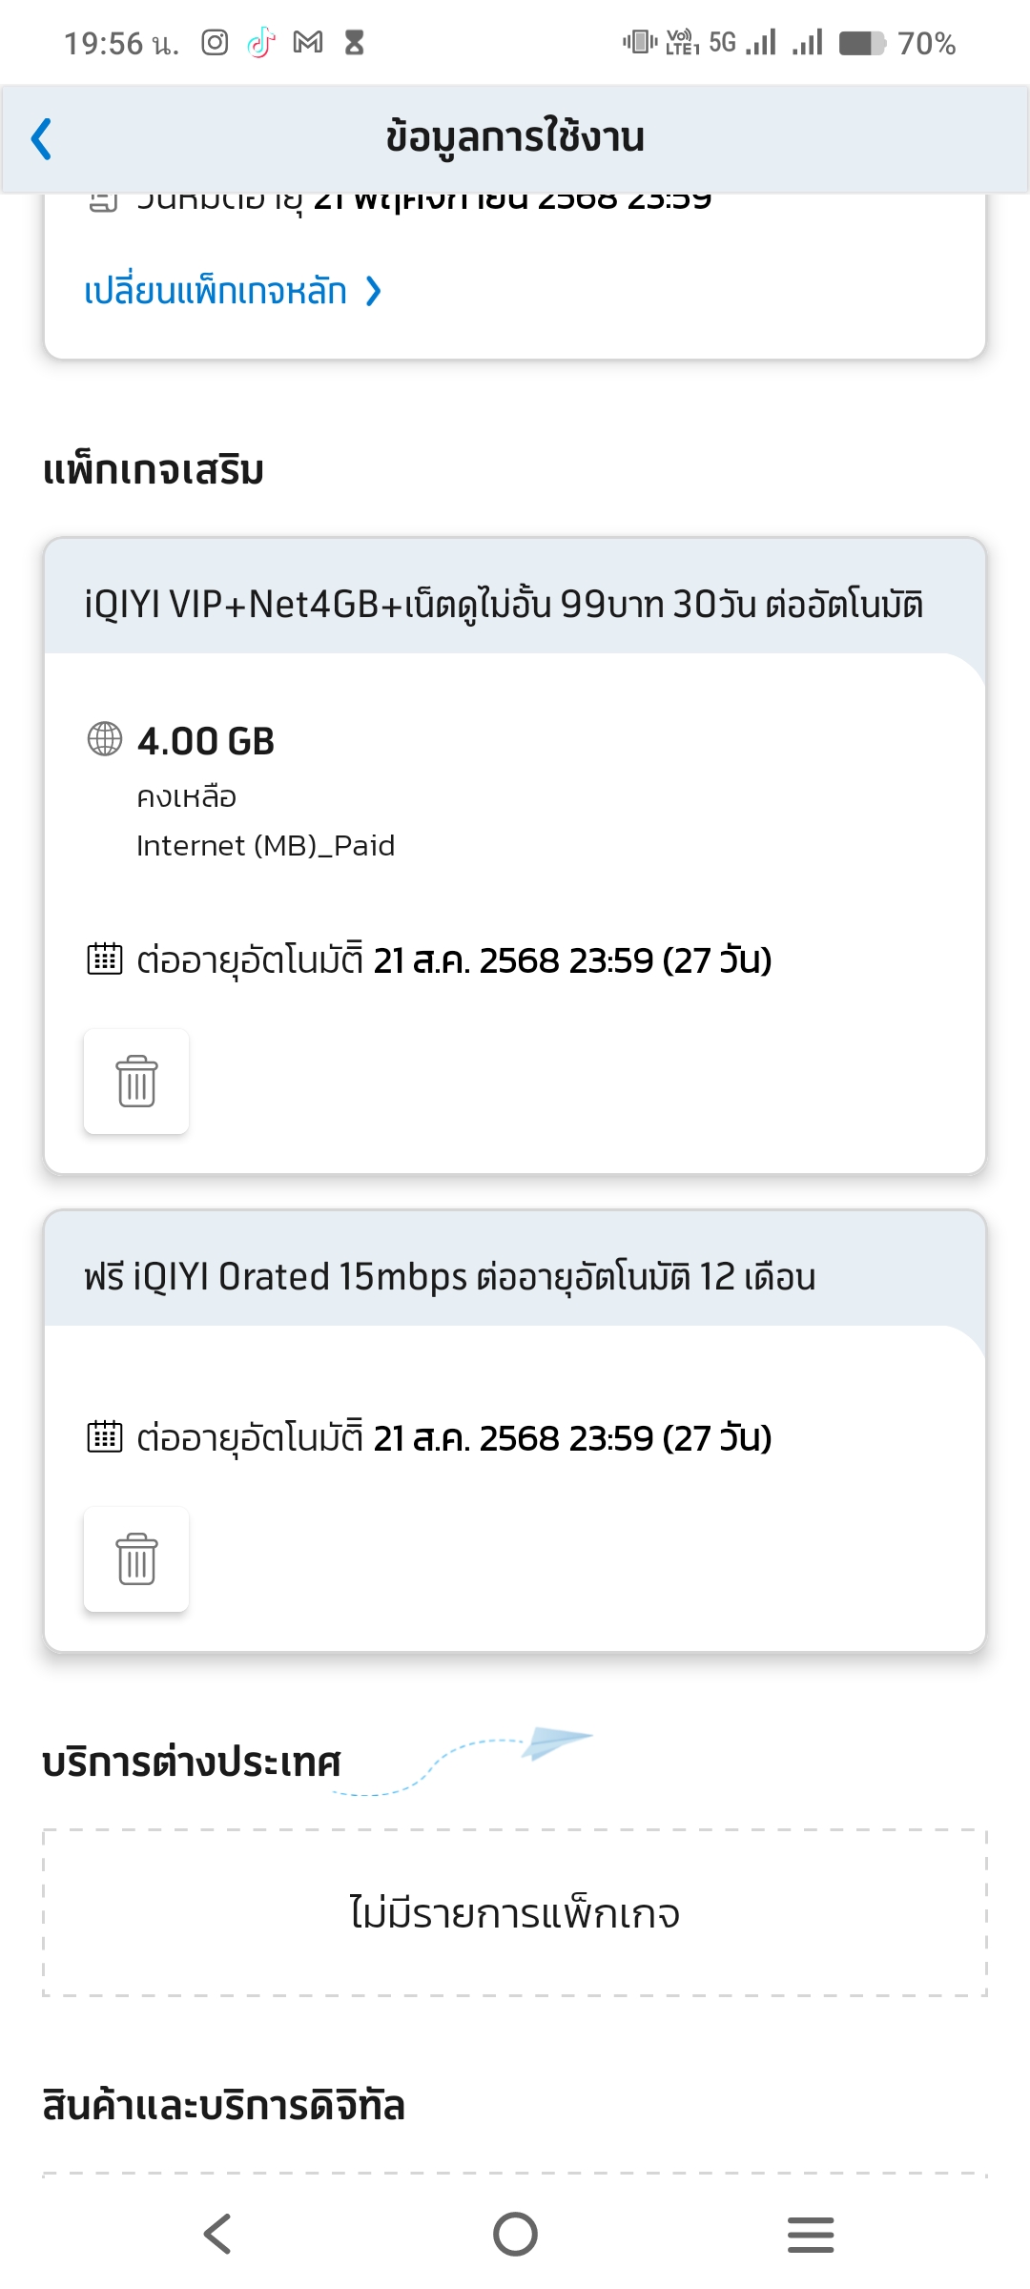Open Instagram notification icon in status bar

tap(215, 43)
